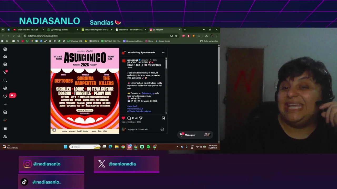Open the Chrome extensions puzzle icon
Viewport: 337px width, 189px height.
[199, 36]
